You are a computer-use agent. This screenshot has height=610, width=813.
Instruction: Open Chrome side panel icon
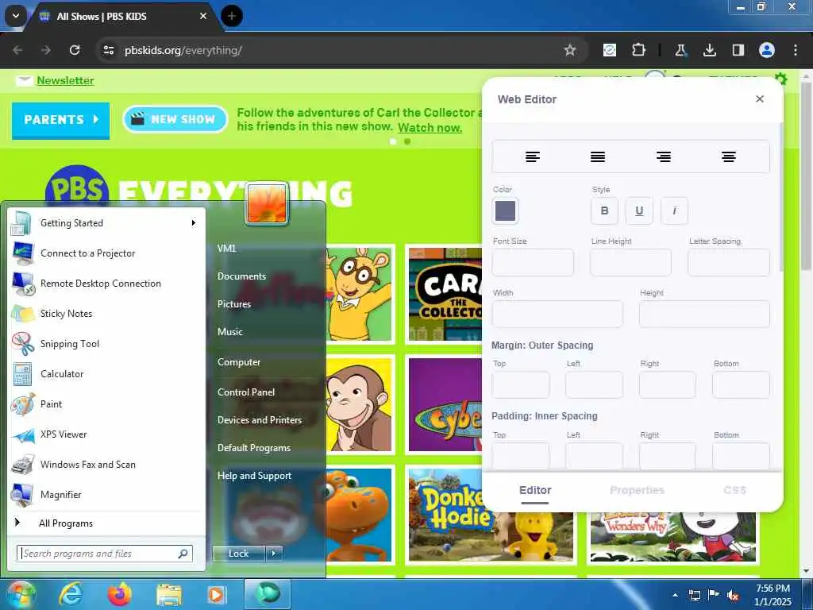tap(738, 50)
